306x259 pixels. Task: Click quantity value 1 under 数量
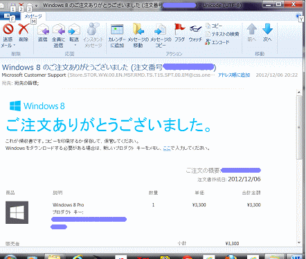click(153, 204)
